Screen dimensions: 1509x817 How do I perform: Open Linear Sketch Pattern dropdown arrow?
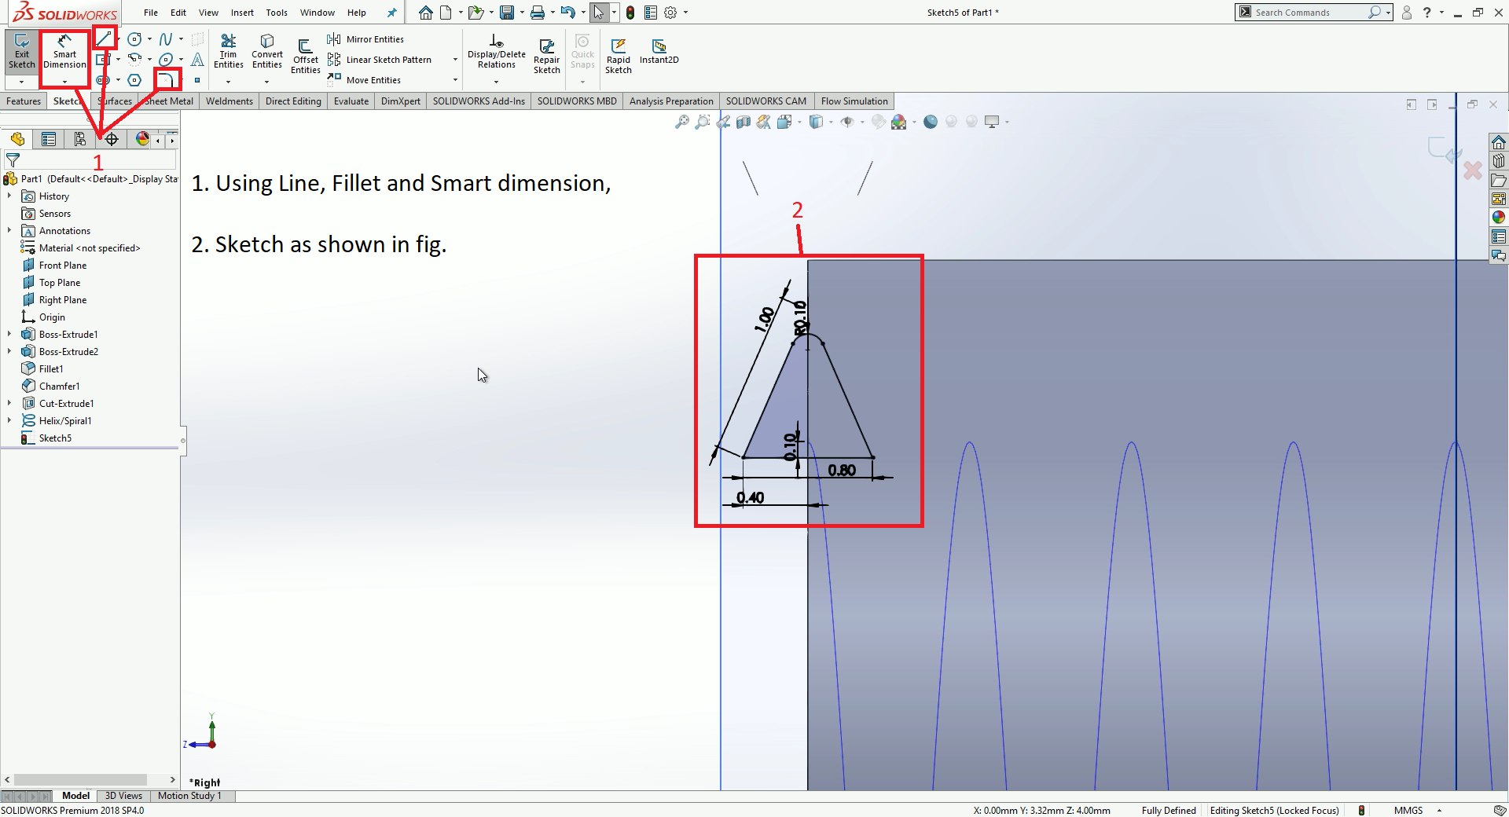click(455, 60)
